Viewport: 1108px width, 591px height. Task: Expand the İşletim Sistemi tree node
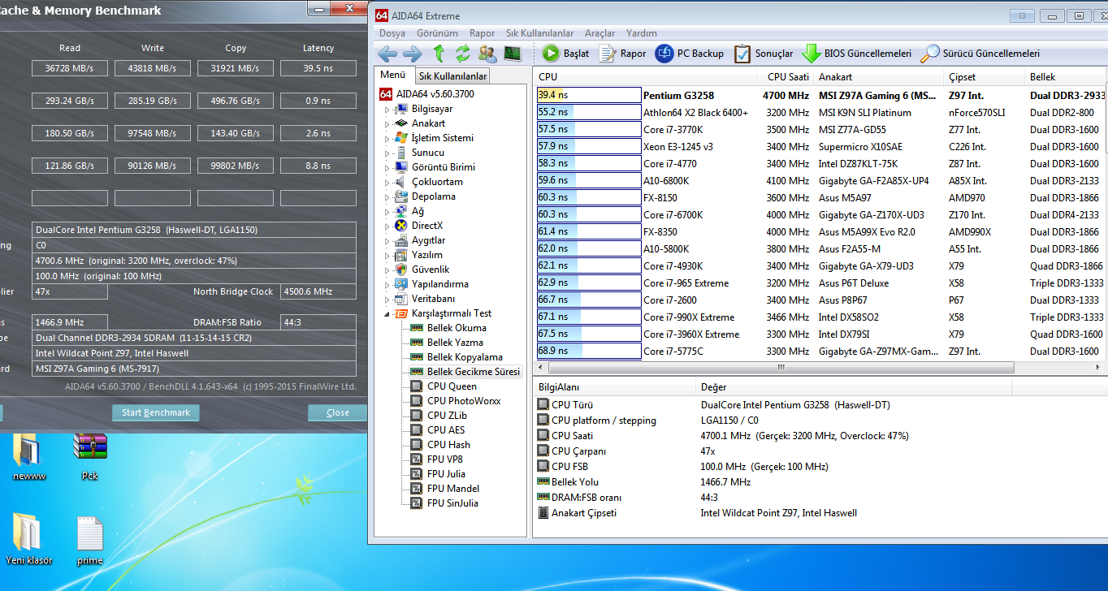387,138
